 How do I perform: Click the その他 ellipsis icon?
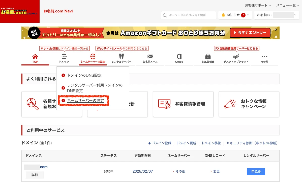tap(264, 57)
